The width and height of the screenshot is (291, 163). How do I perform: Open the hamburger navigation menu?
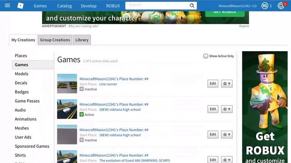click(7, 5)
